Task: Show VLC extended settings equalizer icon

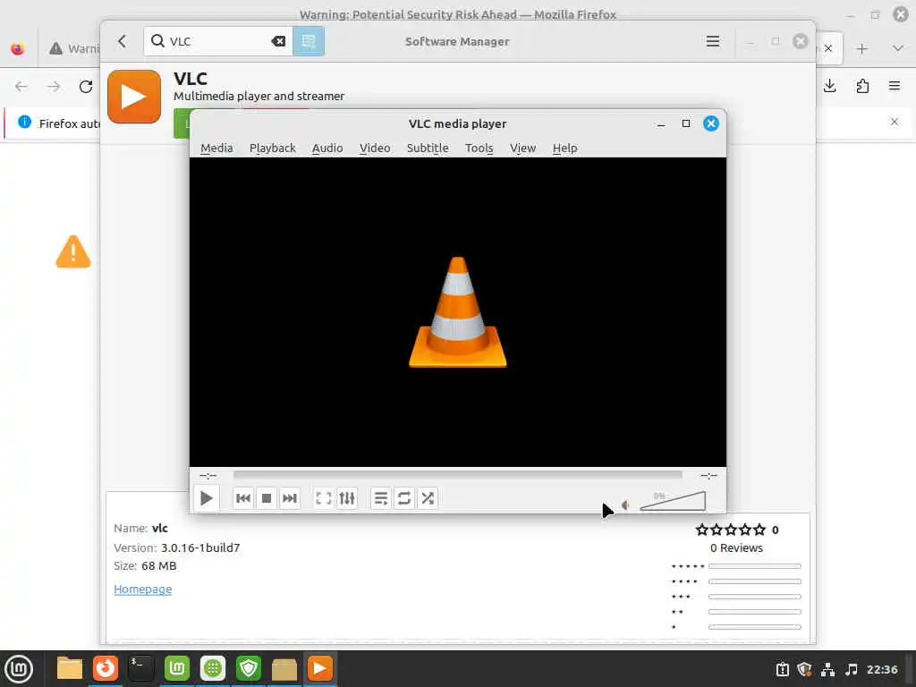Action: [347, 498]
